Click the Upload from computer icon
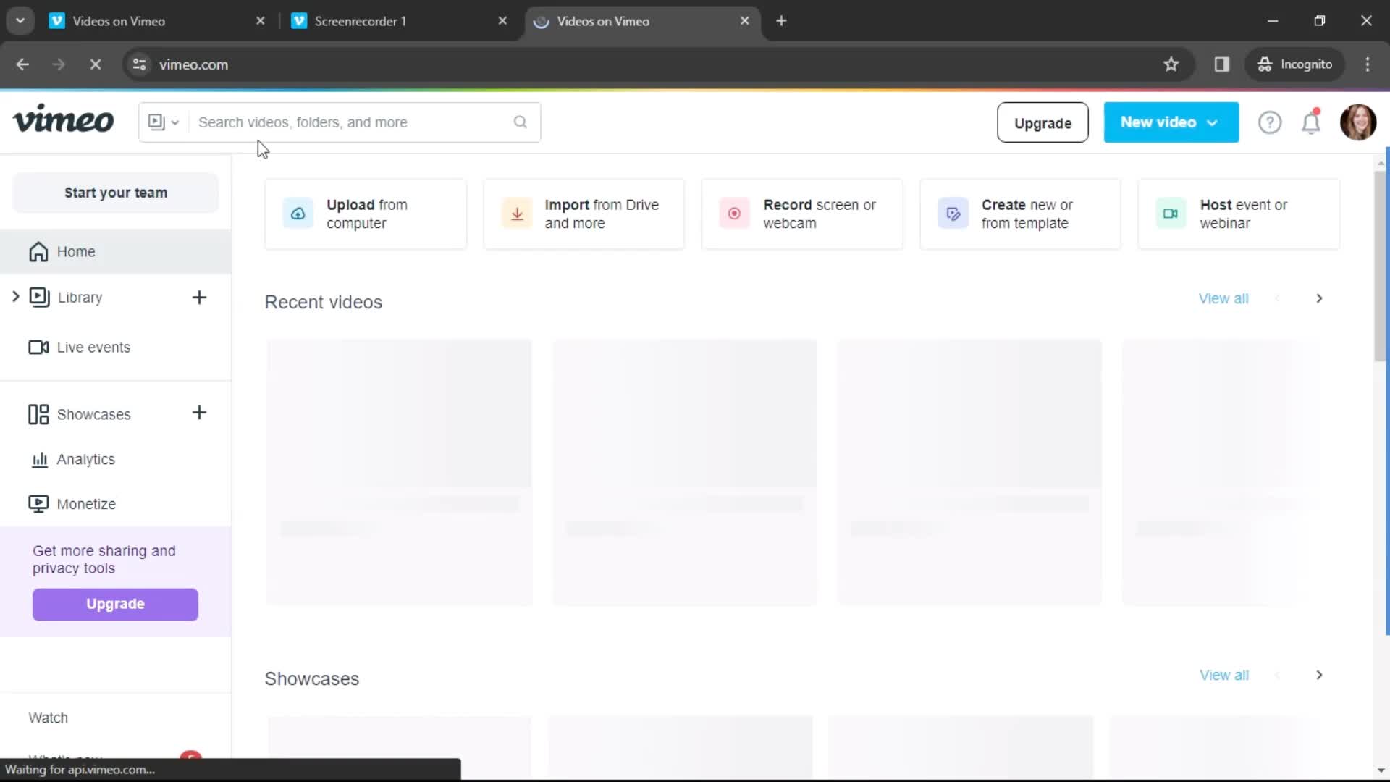Image resolution: width=1390 pixels, height=782 pixels. coord(296,213)
